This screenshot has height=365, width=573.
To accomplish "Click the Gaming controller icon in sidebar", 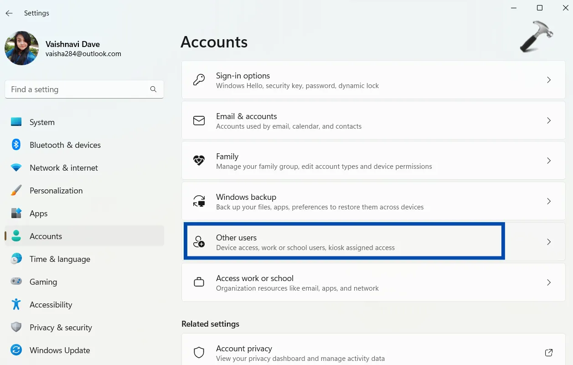I will [x=16, y=282].
